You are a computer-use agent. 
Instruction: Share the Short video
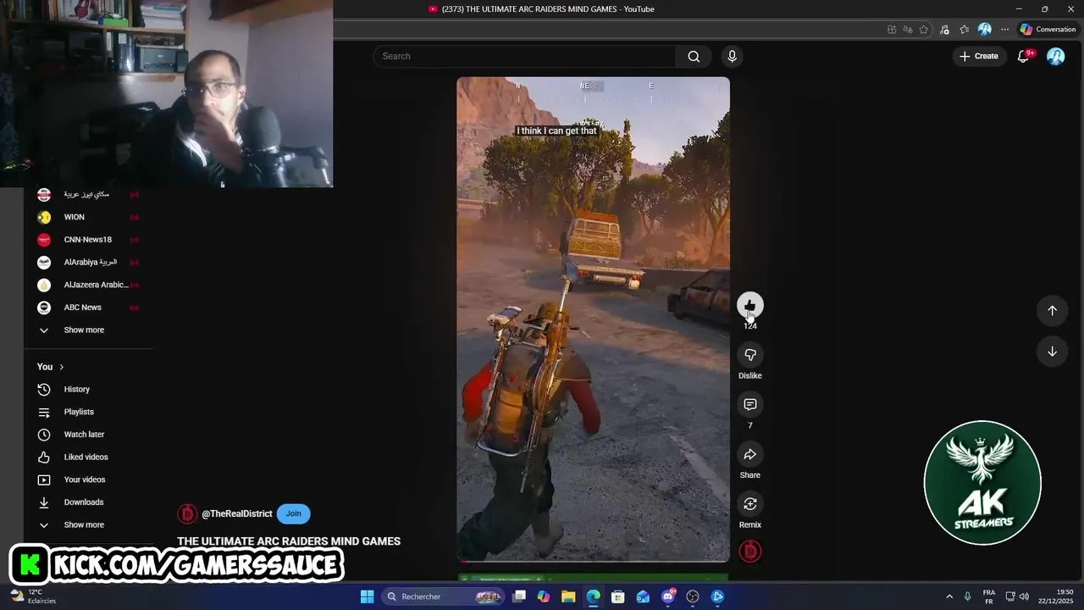click(x=749, y=455)
